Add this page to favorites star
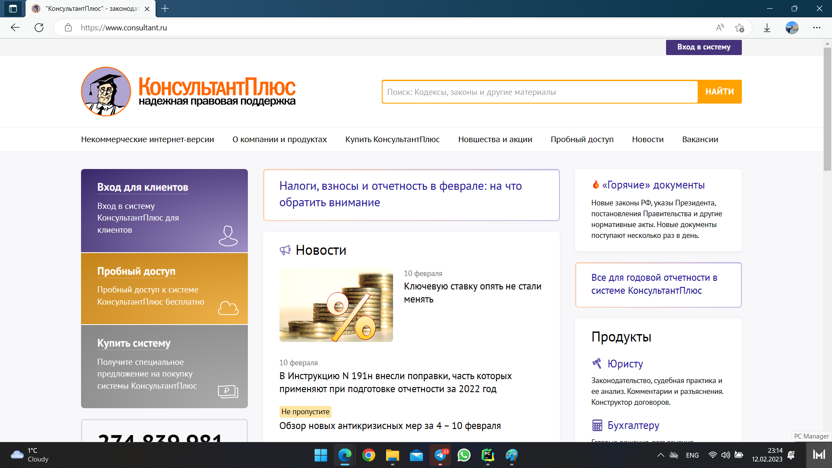Viewport: 832px width, 468px height. 739,28
